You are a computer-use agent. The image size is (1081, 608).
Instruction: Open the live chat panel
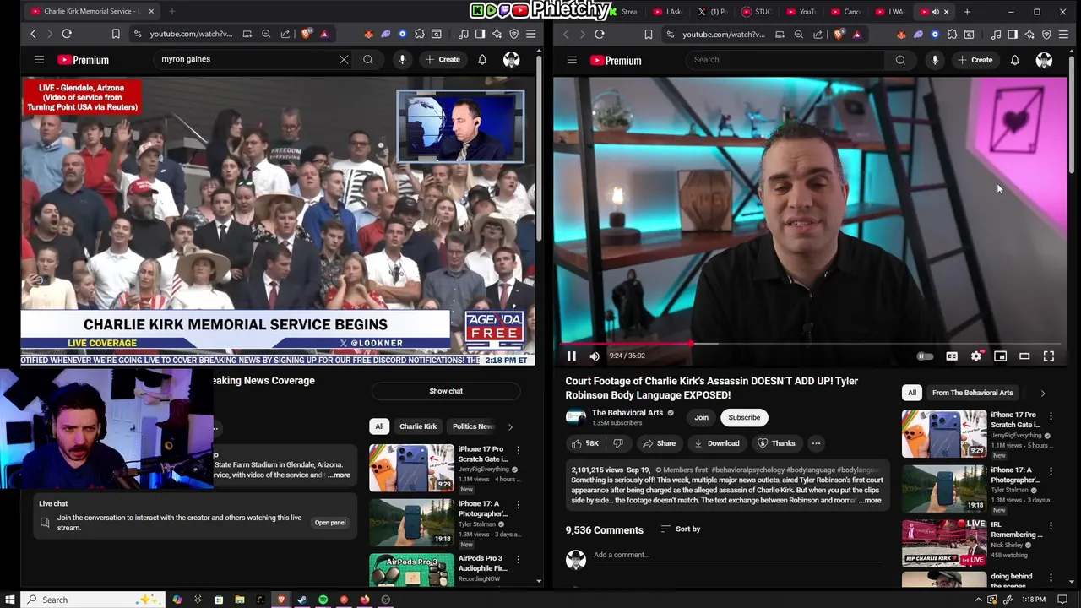point(330,523)
